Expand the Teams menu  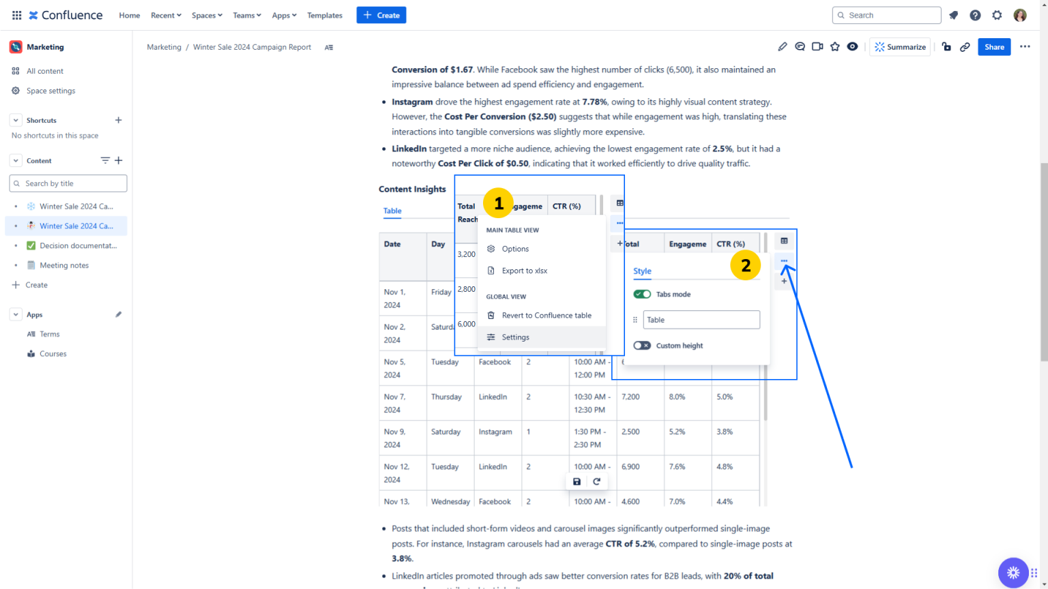coord(246,15)
